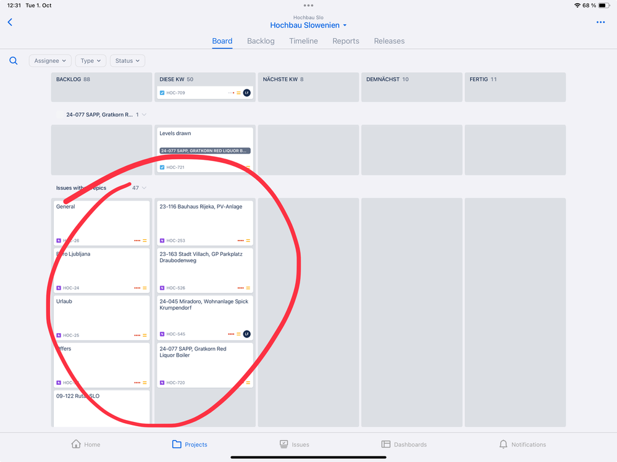Screen dimensions: 617x462
Task: Tap the LF avatar on HOC-709 card
Action: 246,93
